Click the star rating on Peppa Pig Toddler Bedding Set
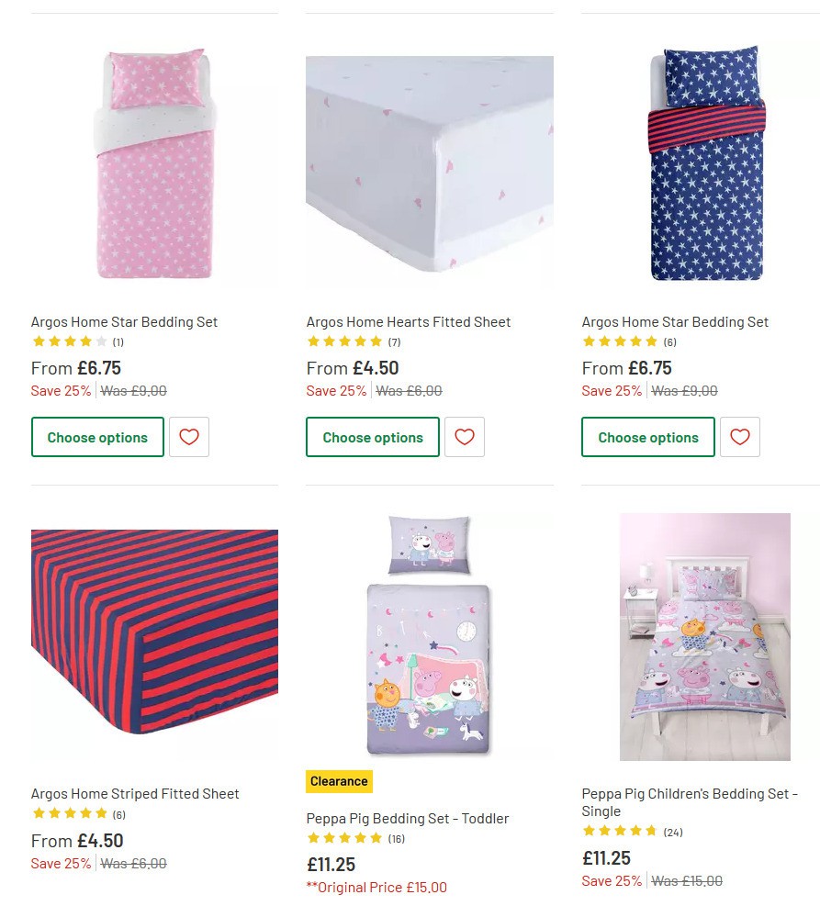 tap(345, 837)
